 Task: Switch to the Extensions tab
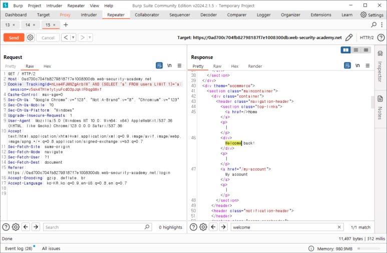click(x=321, y=15)
